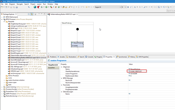Click the yellow back navigation arrow
The width and height of the screenshot is (175, 110).
point(86,7)
